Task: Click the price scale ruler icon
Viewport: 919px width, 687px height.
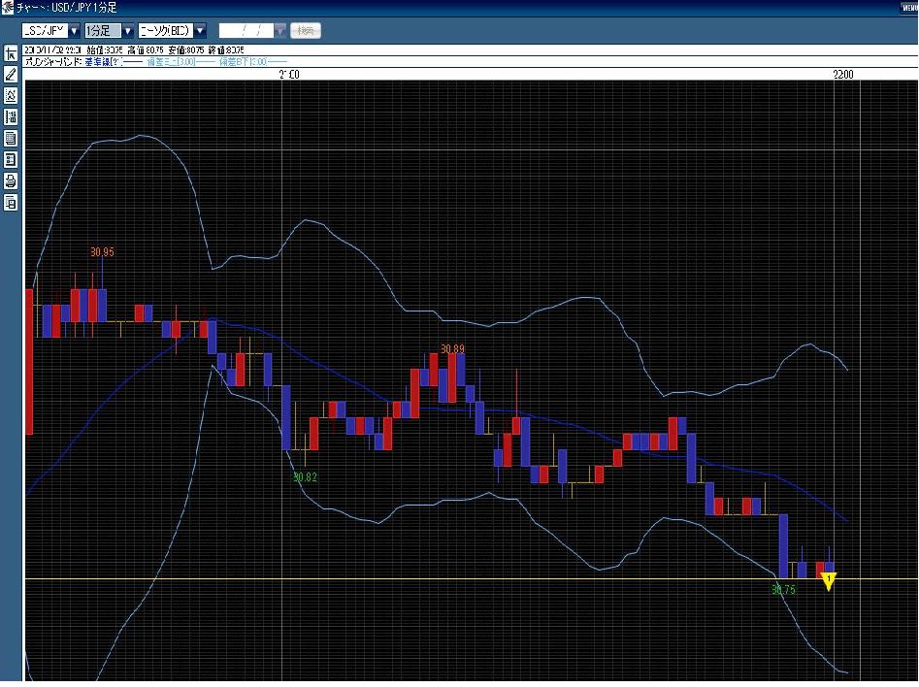Action: tap(11, 116)
